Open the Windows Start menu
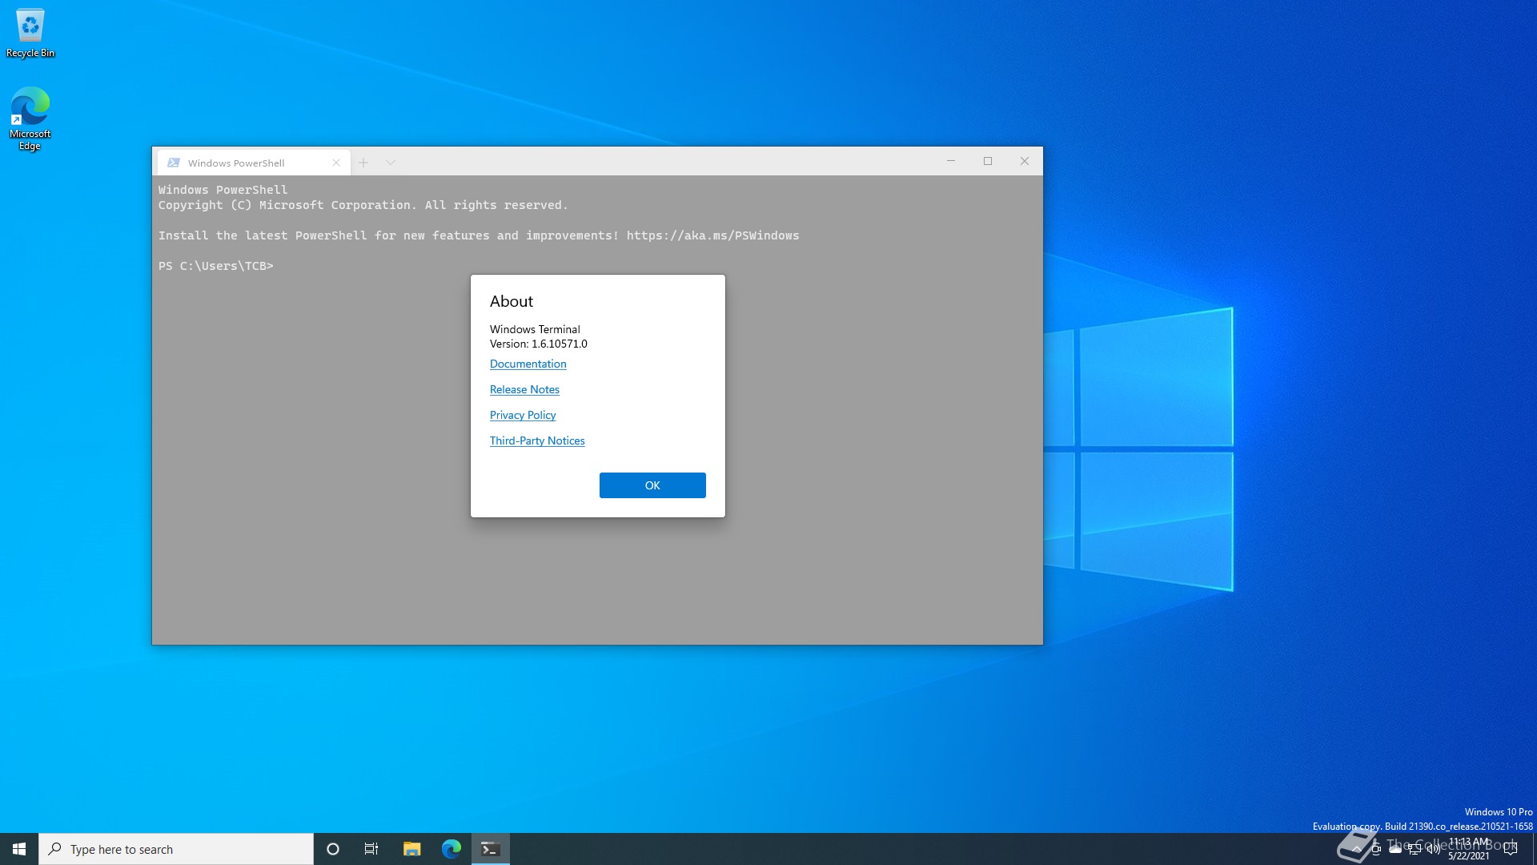Screen dimensions: 1537x865 pos(19,849)
